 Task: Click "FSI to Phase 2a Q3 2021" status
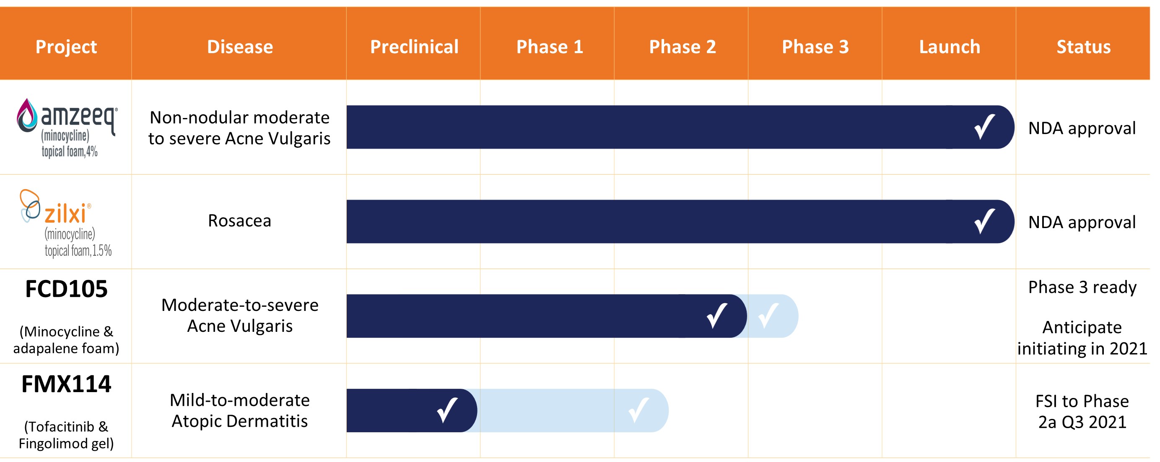pos(1082,411)
